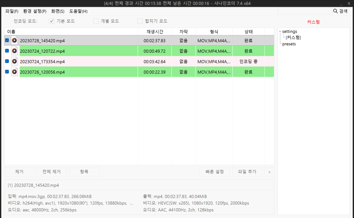Click the search magnifier icon
Screen dimensions: 354x218
click(x=335, y=11)
